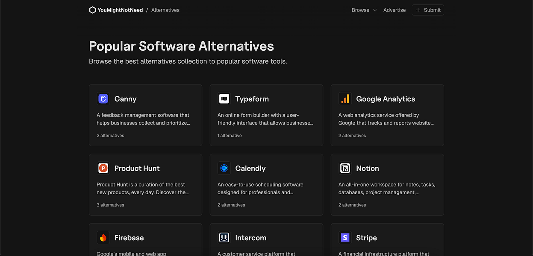This screenshot has height=256, width=533.
Task: Click the Calendly logo icon
Action: coord(224,169)
